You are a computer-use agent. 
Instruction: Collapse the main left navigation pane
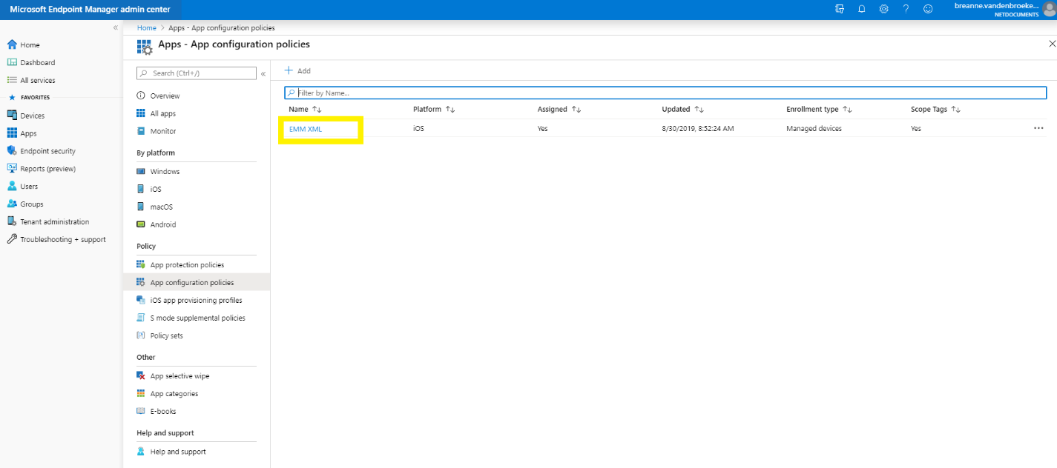tap(115, 27)
